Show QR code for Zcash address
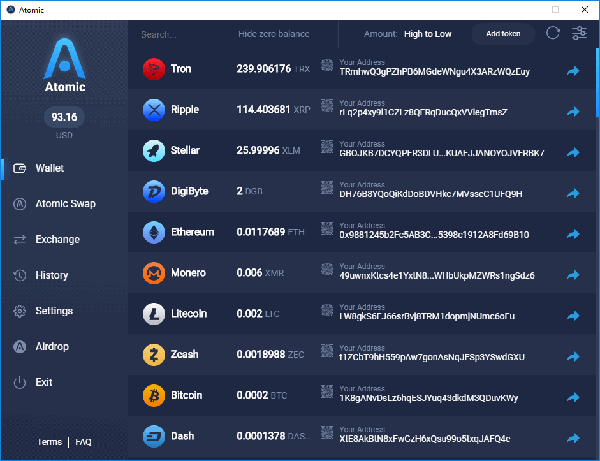This screenshot has height=461, width=600. (x=327, y=351)
